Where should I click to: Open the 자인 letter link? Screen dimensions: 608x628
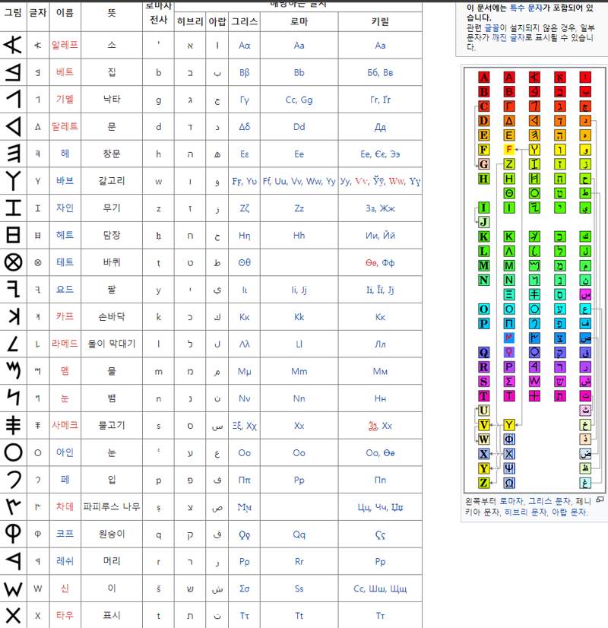[65, 208]
